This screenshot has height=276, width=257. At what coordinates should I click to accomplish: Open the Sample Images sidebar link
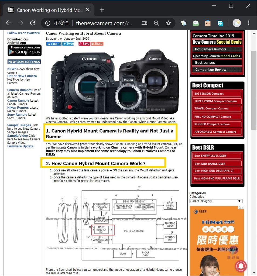click(19, 125)
